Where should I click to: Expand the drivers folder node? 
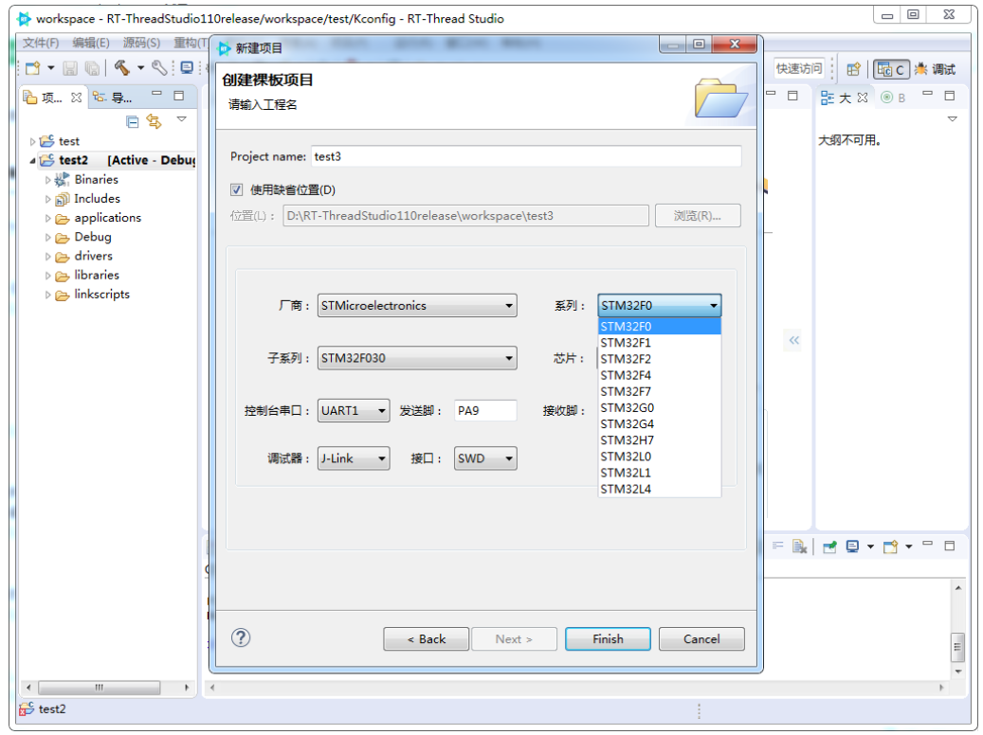47,257
